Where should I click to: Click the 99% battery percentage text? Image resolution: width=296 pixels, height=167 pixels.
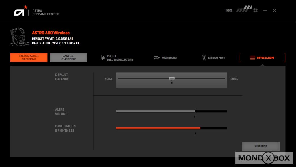point(229,10)
